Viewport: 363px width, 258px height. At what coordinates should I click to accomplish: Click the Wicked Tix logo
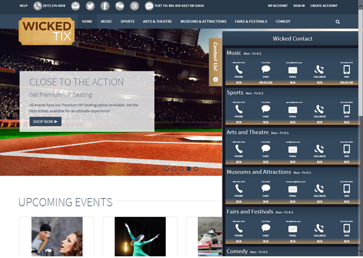[x=47, y=31]
